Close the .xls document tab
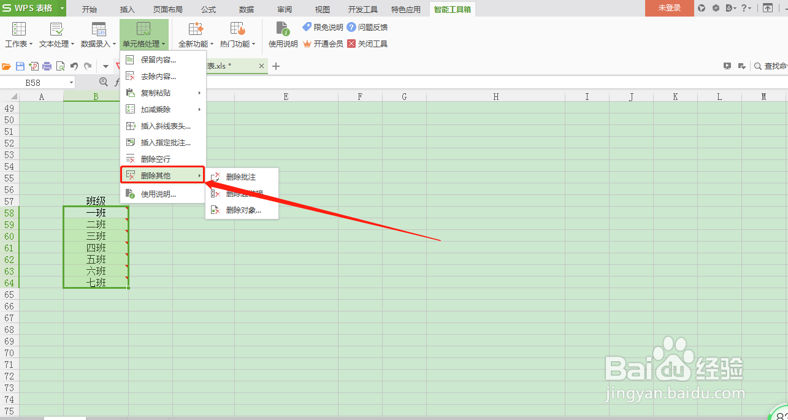 [x=262, y=66]
